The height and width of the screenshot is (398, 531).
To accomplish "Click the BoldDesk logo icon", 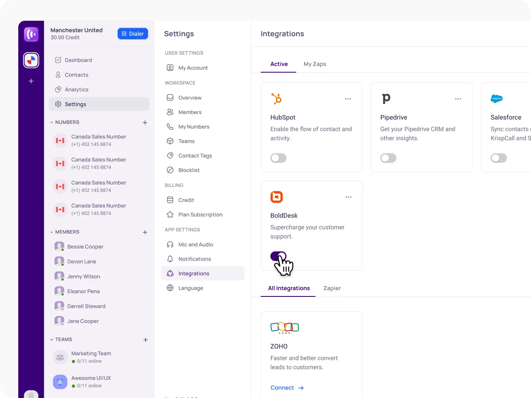I will pyautogui.click(x=277, y=197).
